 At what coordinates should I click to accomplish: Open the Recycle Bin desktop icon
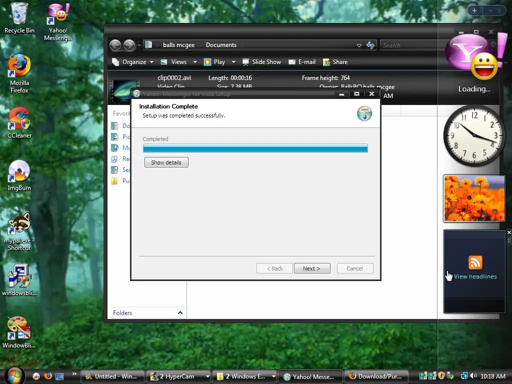pos(19,18)
